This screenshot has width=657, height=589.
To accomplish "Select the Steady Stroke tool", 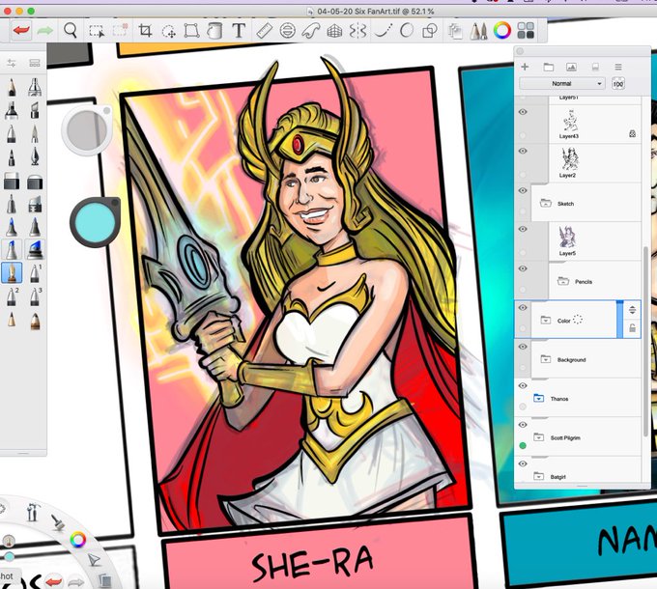I will click(384, 31).
